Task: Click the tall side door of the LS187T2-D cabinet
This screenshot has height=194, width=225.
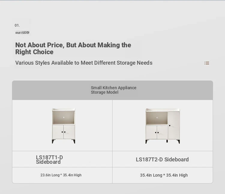Action: 174,126
